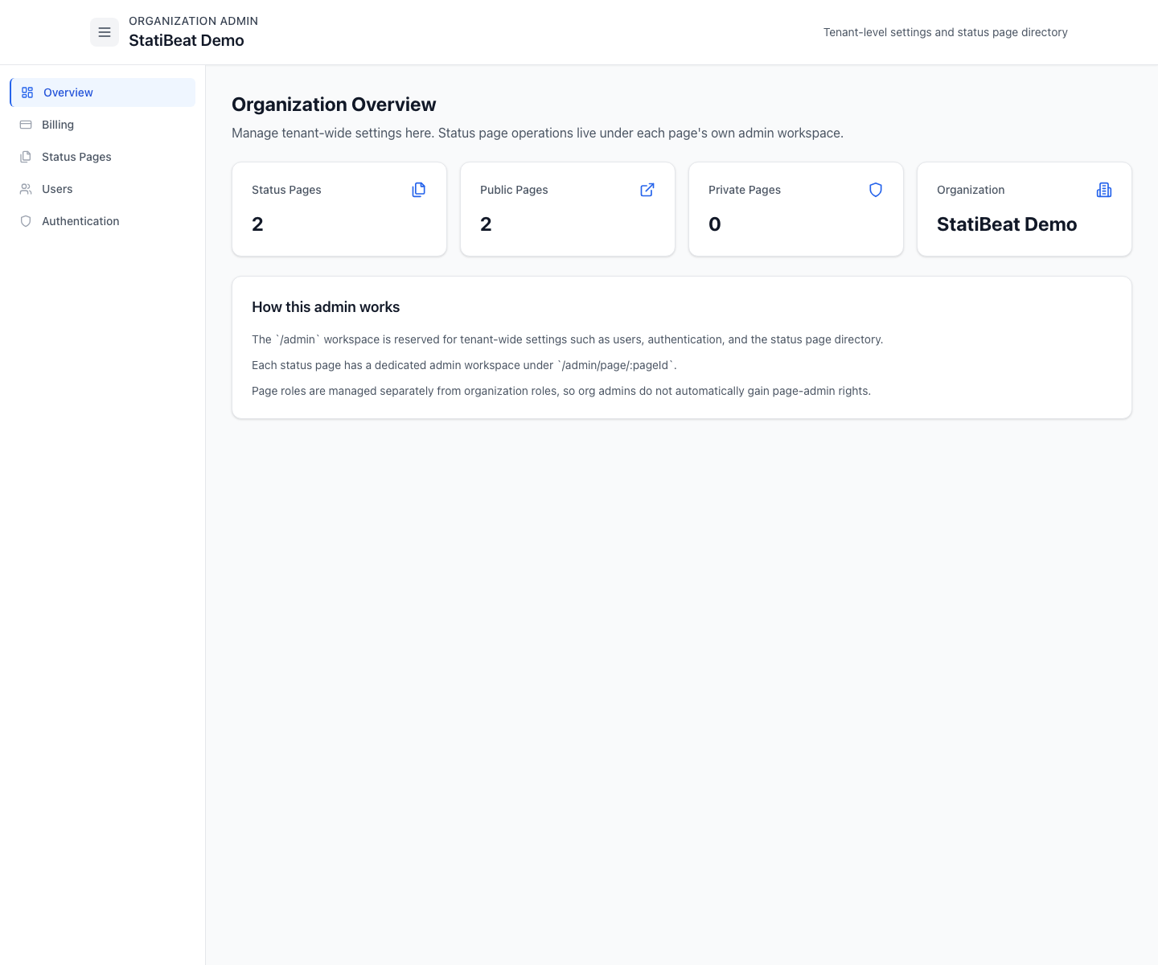Click the Public Pages stat card

tap(567, 209)
